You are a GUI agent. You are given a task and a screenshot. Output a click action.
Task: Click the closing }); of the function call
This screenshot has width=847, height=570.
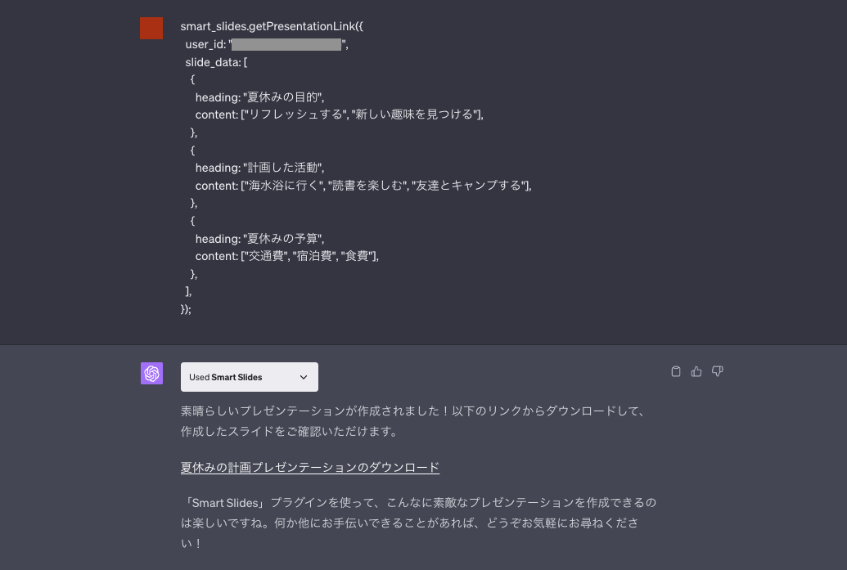(x=187, y=309)
